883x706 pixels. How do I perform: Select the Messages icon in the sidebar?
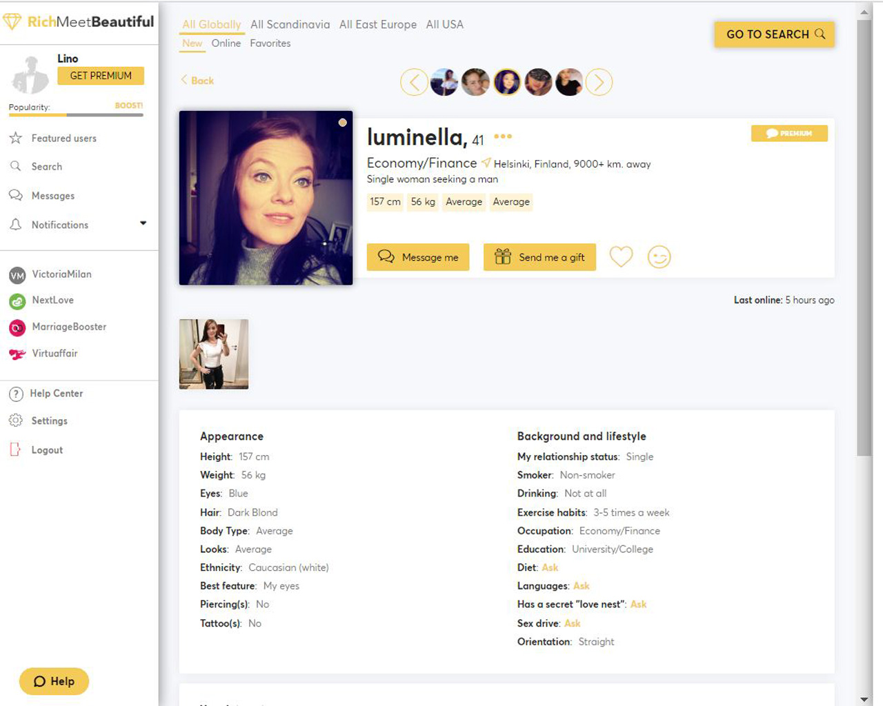17,195
